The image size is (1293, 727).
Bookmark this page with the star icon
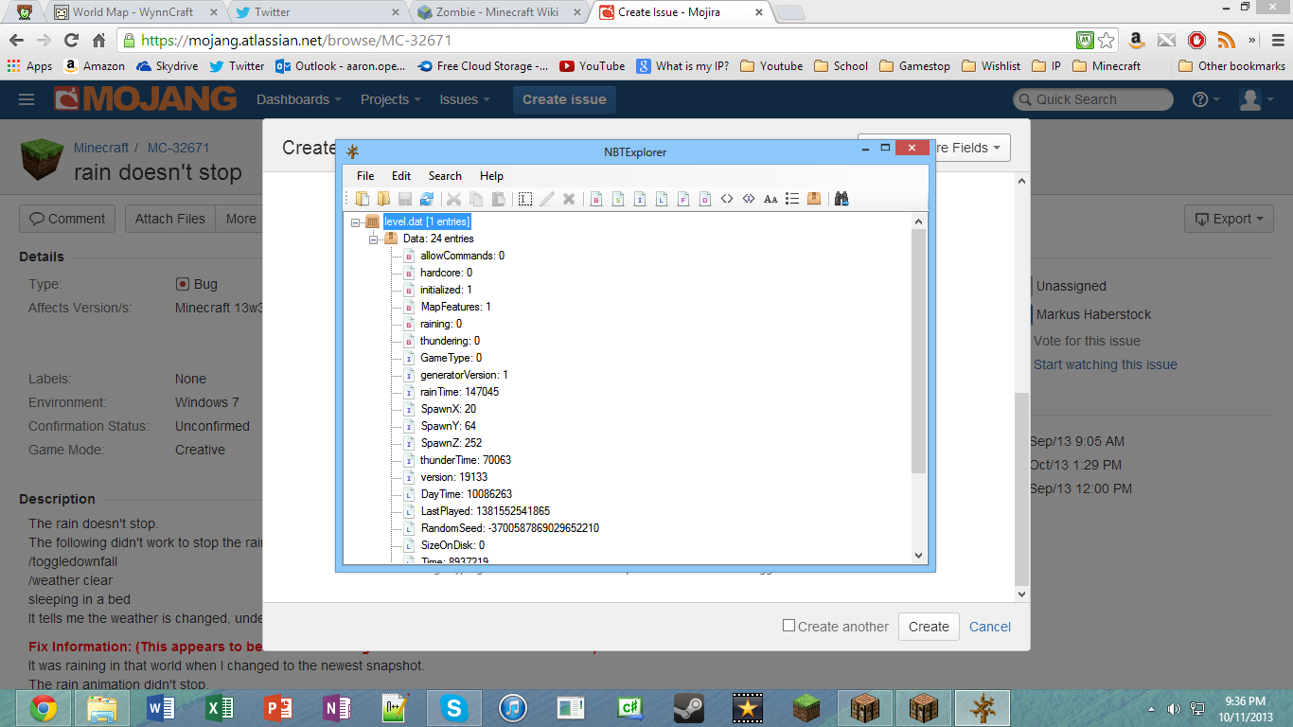point(1107,41)
